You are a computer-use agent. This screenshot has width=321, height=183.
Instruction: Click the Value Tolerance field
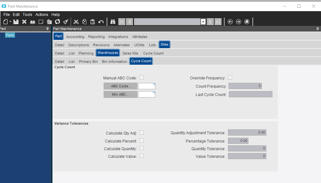click(247, 156)
